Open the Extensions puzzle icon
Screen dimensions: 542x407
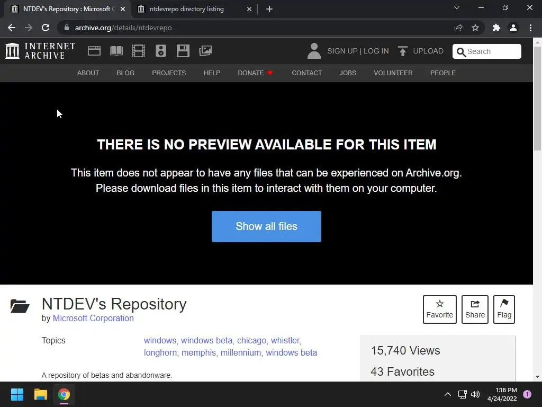point(496,28)
